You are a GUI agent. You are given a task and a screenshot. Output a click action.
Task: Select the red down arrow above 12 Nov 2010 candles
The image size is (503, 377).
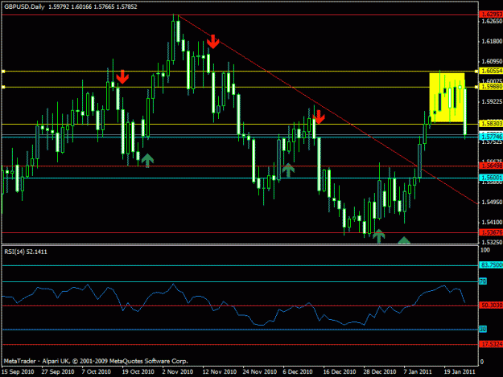[212, 42]
